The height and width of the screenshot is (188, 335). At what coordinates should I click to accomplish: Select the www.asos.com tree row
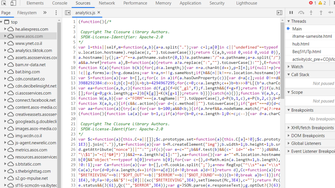click(28, 36)
